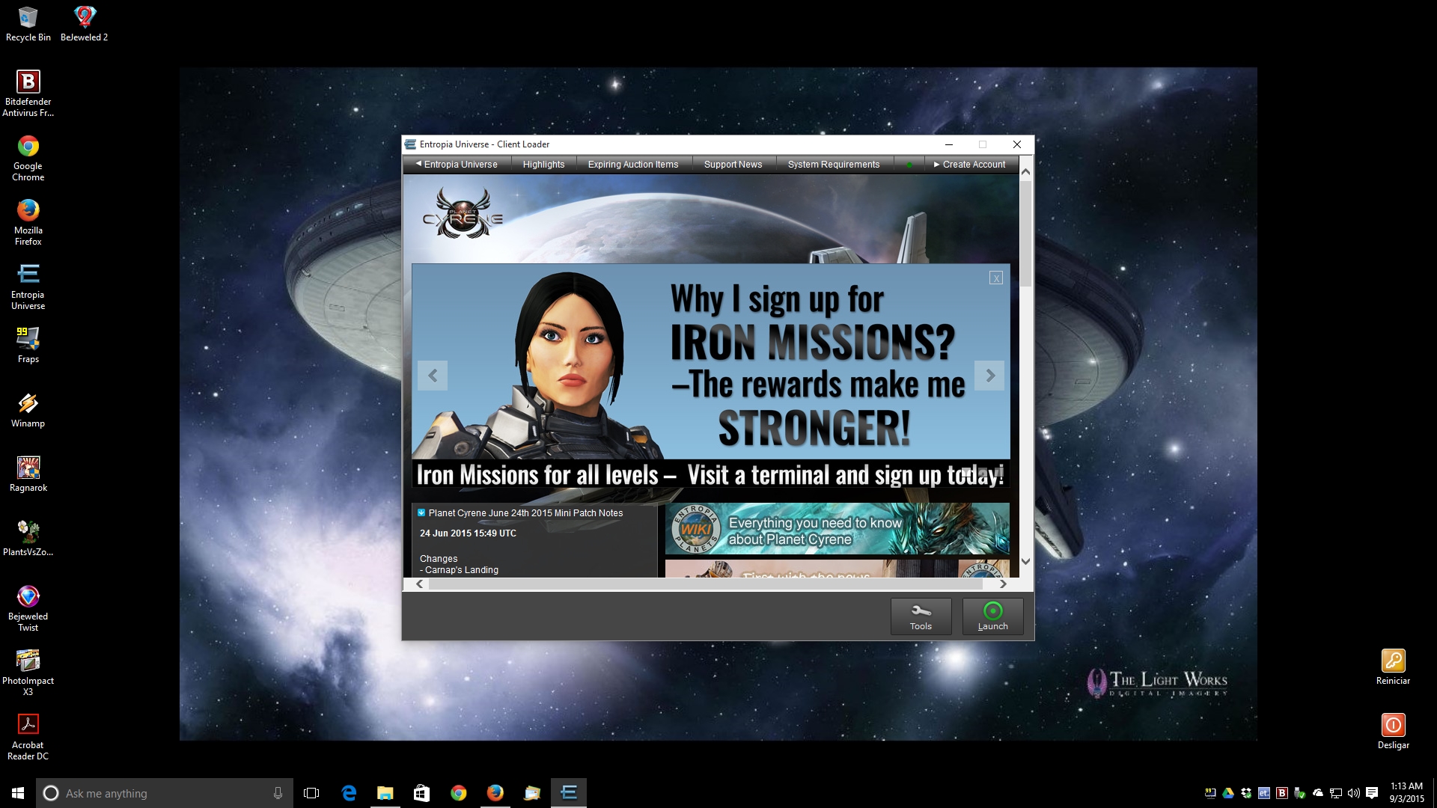Open the volume control tray icon
Image resolution: width=1437 pixels, height=808 pixels.
tap(1354, 793)
